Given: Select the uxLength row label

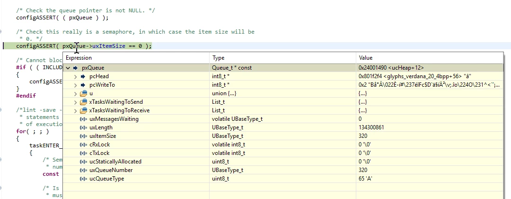Looking at the screenshot, I should [101, 127].
